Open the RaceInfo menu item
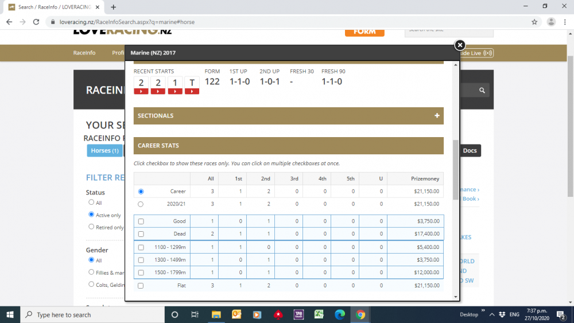574x323 pixels. coord(84,53)
